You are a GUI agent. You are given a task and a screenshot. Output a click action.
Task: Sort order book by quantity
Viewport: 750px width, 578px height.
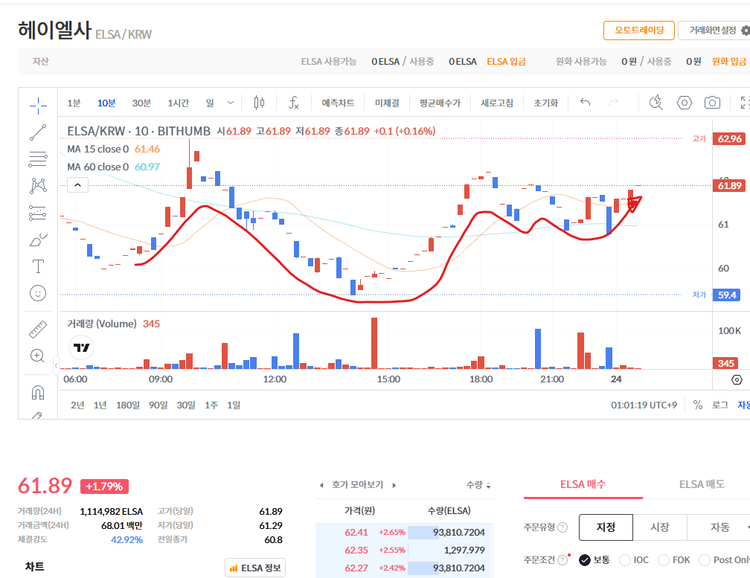(x=478, y=485)
